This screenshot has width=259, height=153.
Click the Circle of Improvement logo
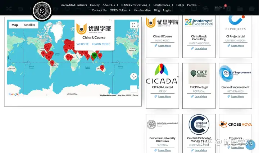(x=235, y=73)
